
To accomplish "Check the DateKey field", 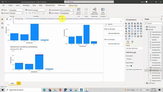I will pos(148,40).
